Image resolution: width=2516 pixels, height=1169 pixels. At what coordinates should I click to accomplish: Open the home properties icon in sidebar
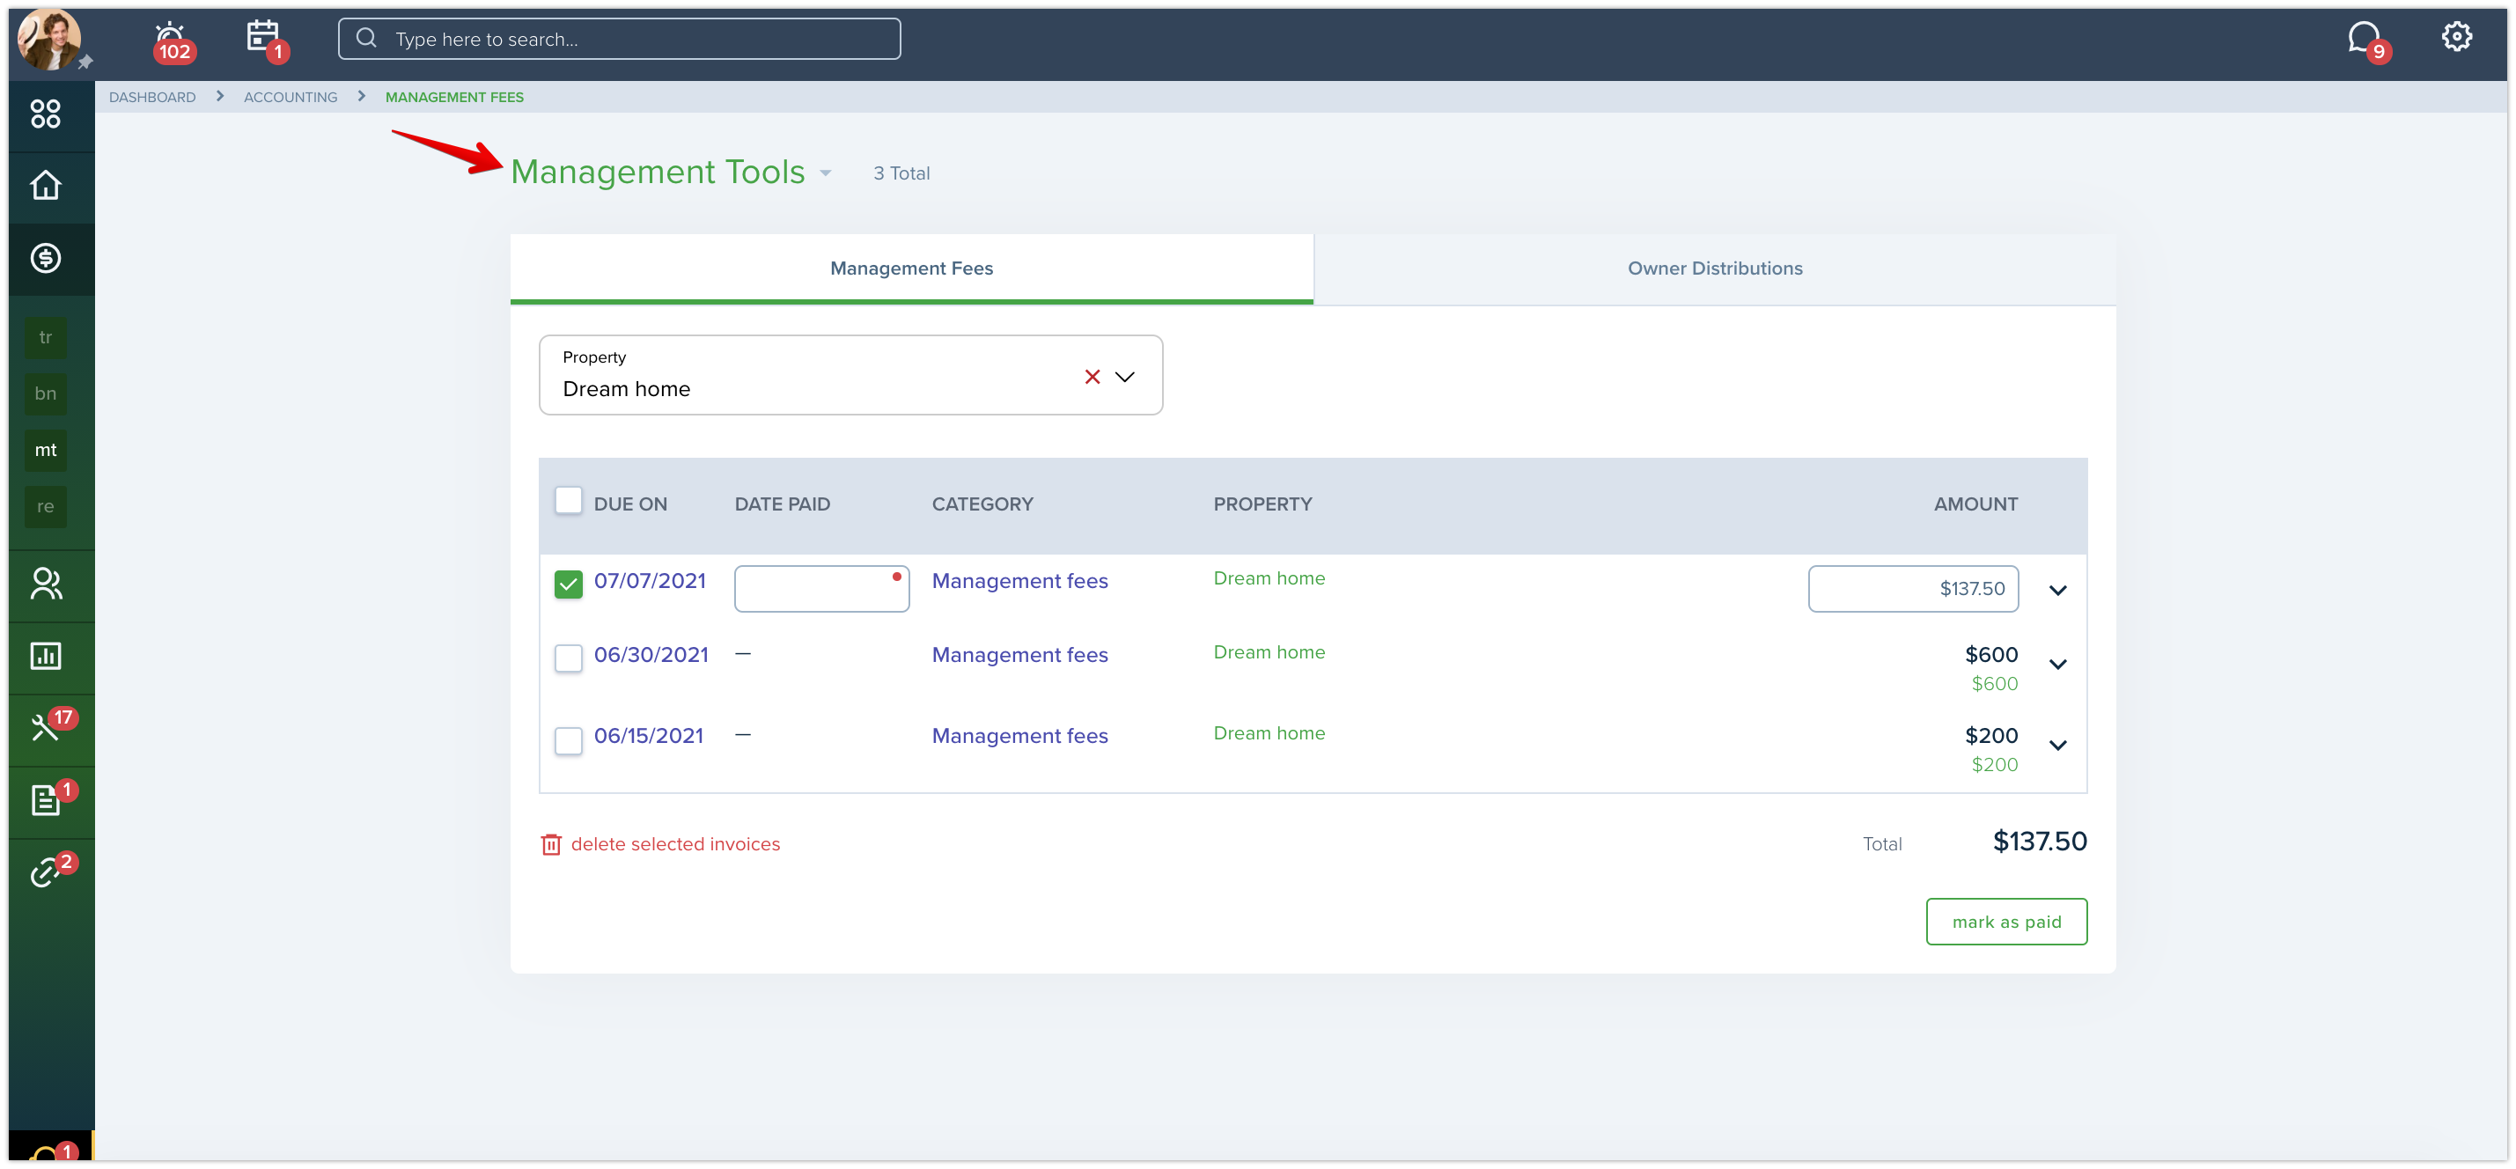46,186
